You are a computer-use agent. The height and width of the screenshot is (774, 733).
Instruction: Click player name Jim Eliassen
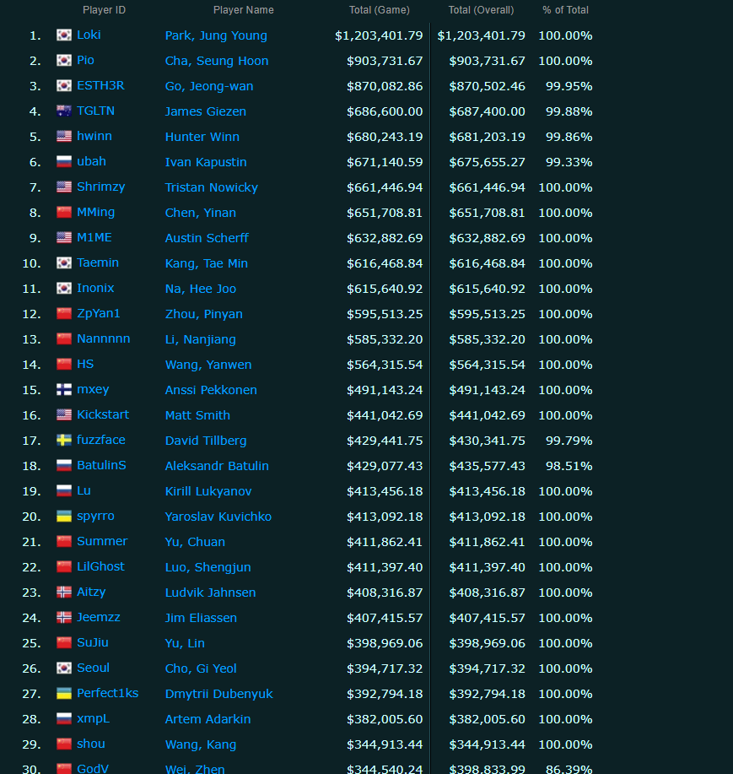[201, 618]
